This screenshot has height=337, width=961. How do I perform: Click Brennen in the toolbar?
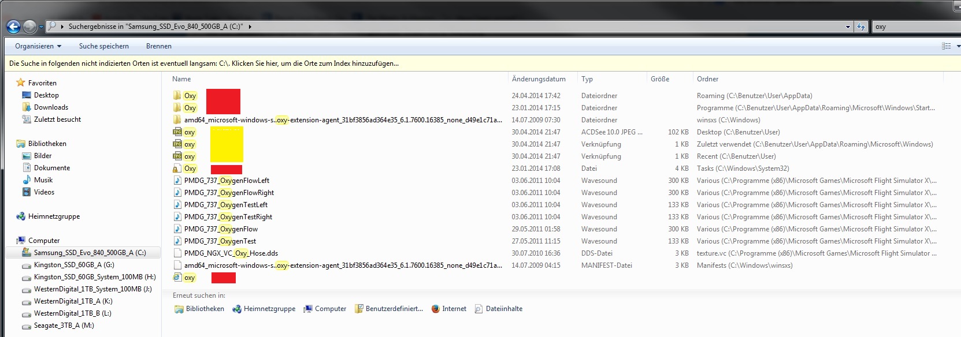[159, 46]
